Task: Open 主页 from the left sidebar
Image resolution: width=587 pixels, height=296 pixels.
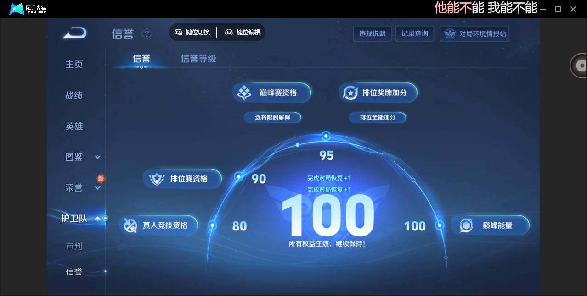Action: tap(74, 64)
